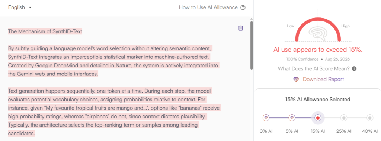The image size is (381, 141).
Task: Click the brain icon inside the gauge
Action: (318, 33)
